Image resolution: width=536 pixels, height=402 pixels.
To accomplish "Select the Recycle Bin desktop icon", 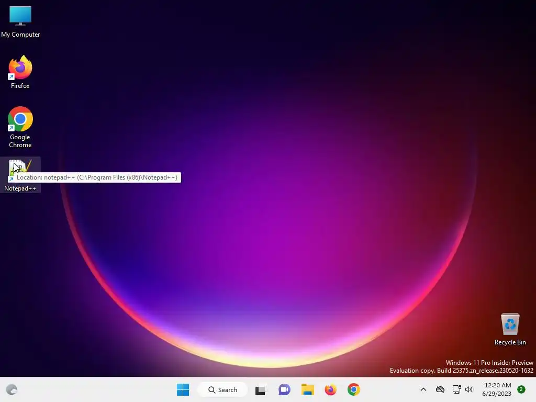I will [510, 329].
